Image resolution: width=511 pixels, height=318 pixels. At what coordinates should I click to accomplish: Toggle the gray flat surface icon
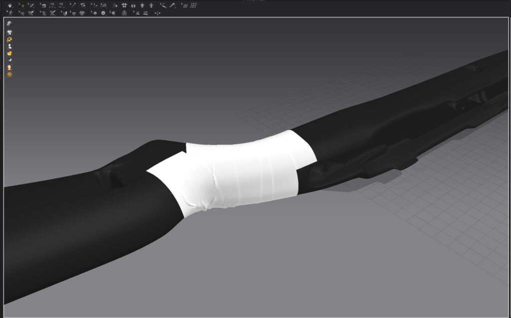(x=9, y=60)
